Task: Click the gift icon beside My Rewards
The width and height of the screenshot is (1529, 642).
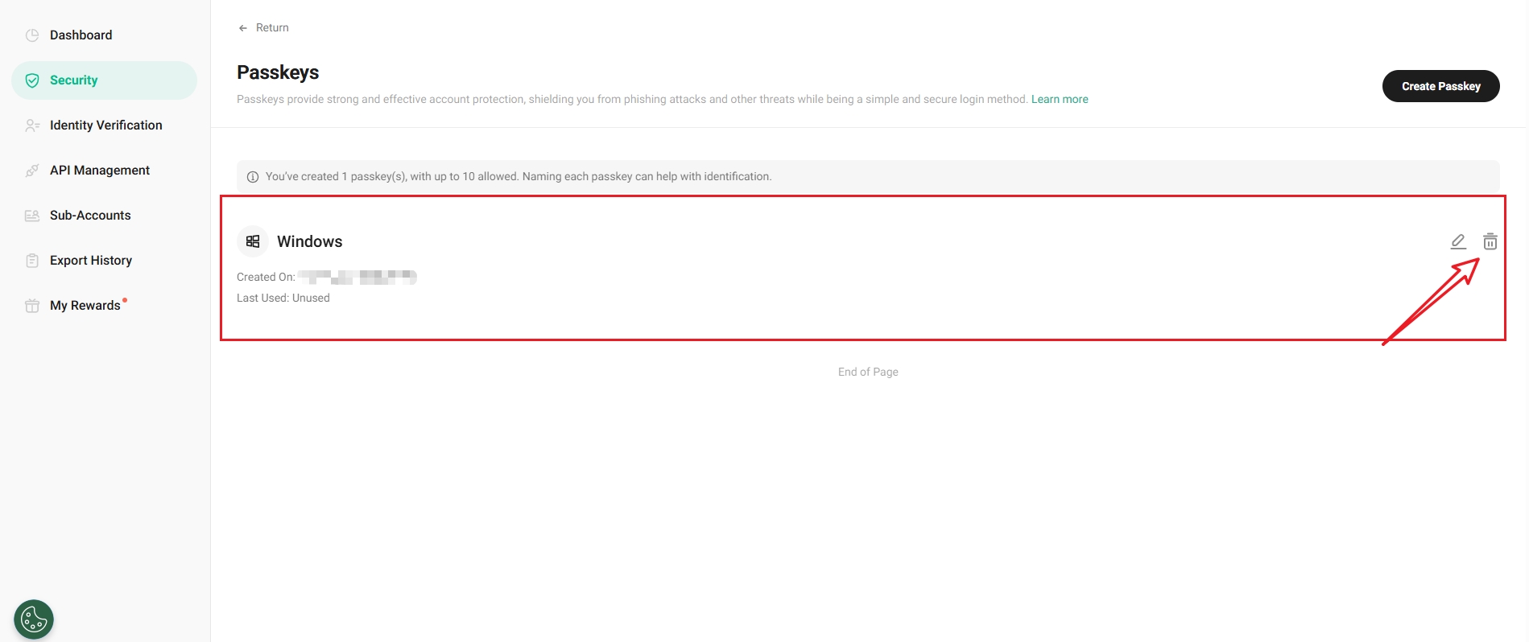Action: click(32, 306)
